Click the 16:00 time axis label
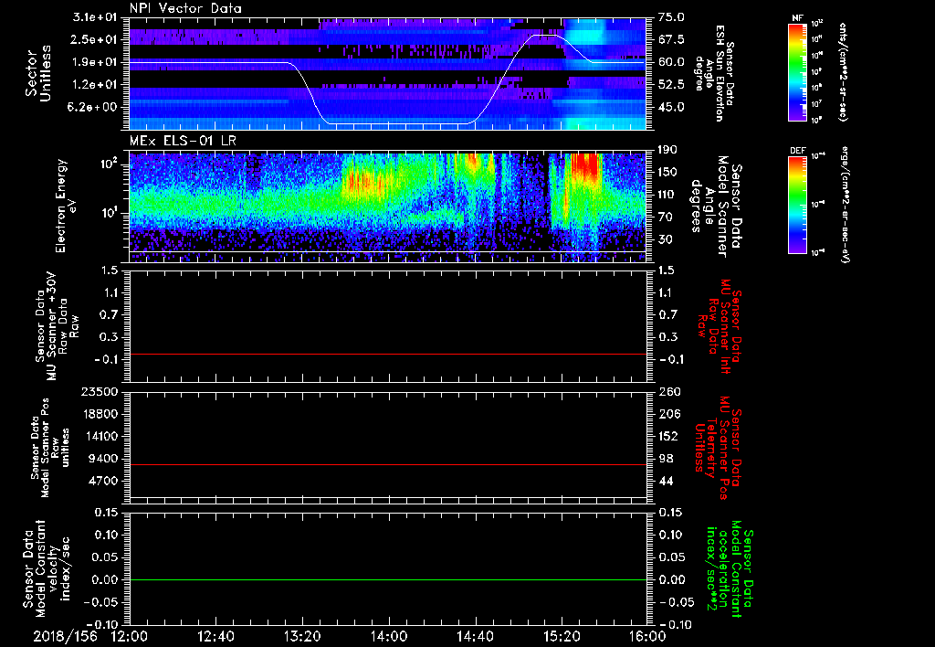 (x=646, y=636)
